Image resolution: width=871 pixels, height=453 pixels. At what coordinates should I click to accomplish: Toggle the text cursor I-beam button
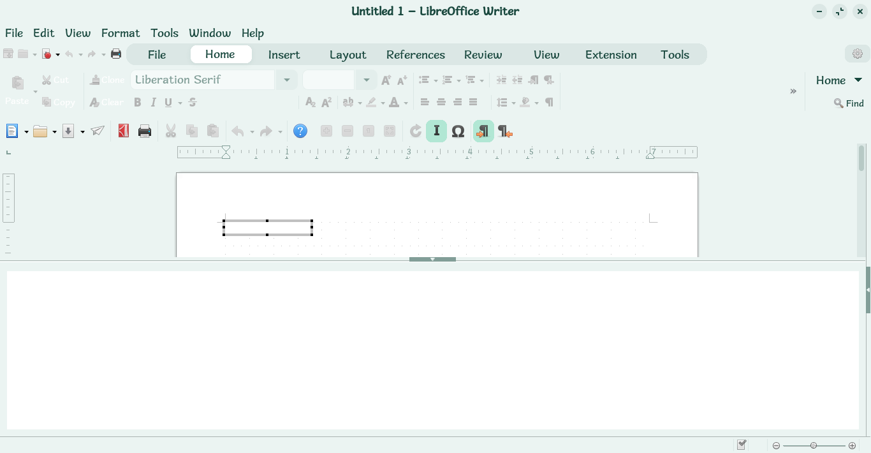437,131
